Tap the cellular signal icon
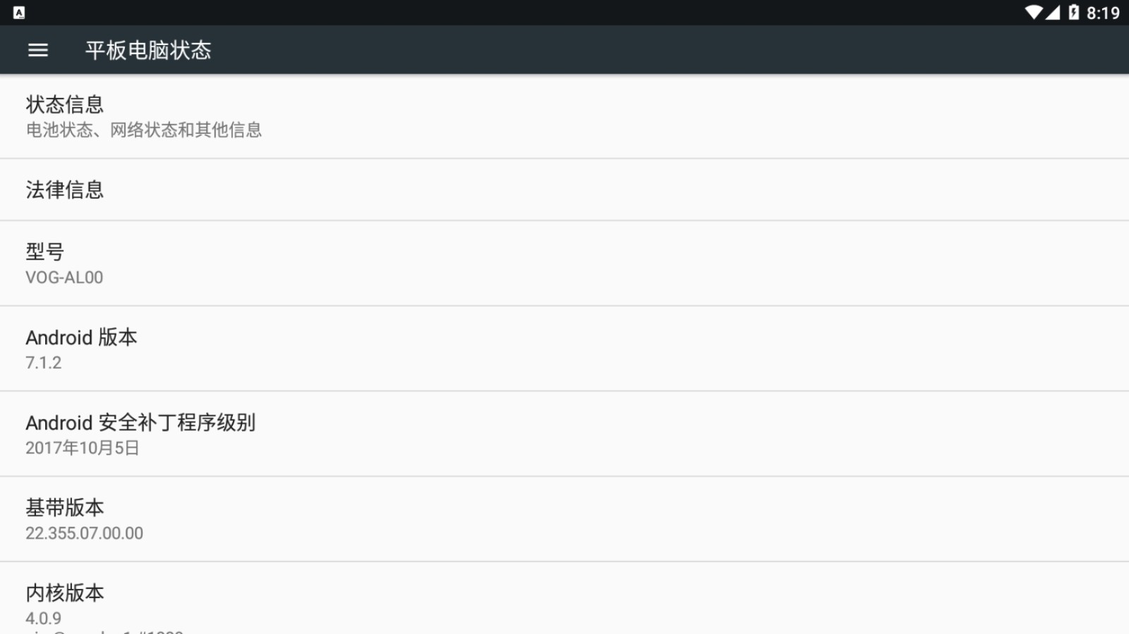 pos(1053,13)
